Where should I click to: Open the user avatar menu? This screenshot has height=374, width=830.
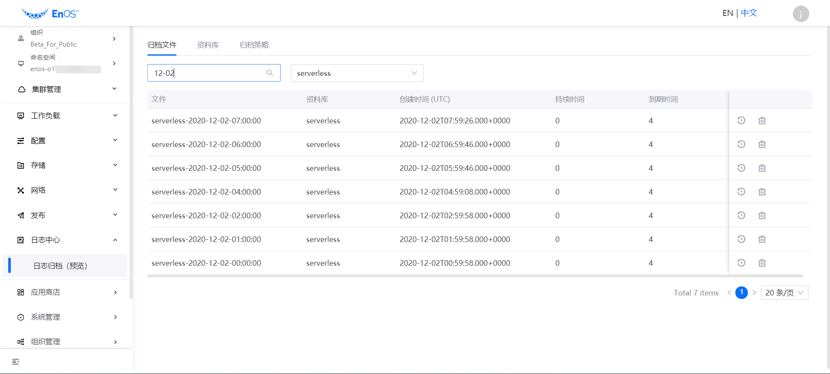tap(801, 14)
